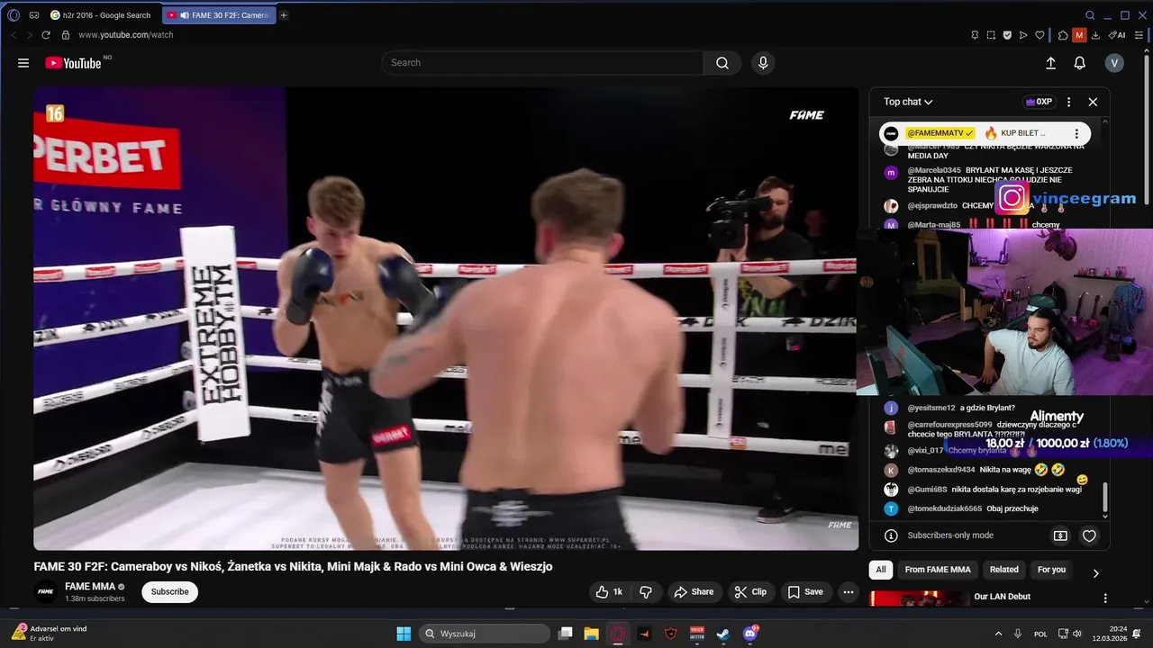Click the POL language indicator

[x=1040, y=634]
